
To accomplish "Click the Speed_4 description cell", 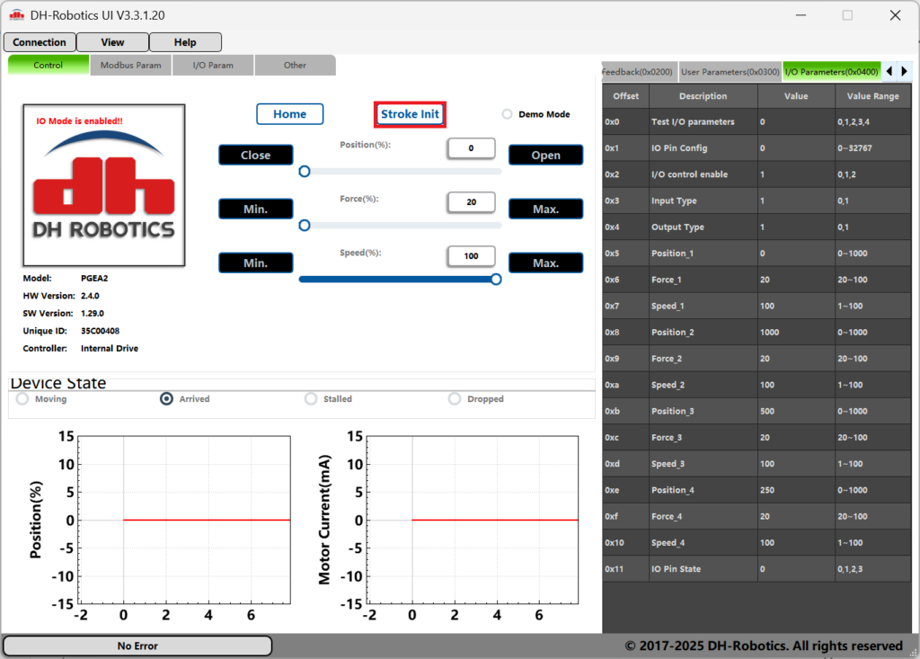I will coord(703,543).
